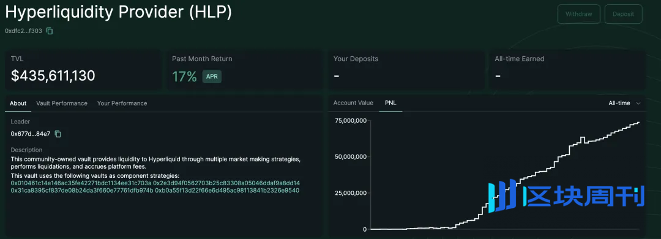The width and height of the screenshot is (661, 239).
Task: Click the TVL value $435,611,130
Action: tap(53, 76)
